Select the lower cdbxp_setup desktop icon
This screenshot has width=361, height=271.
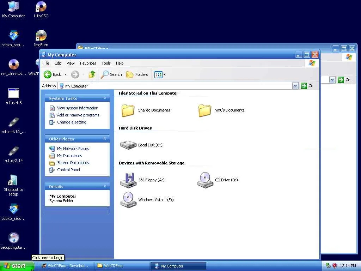pos(14,212)
